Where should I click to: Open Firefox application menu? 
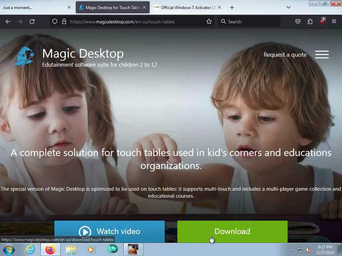334,22
